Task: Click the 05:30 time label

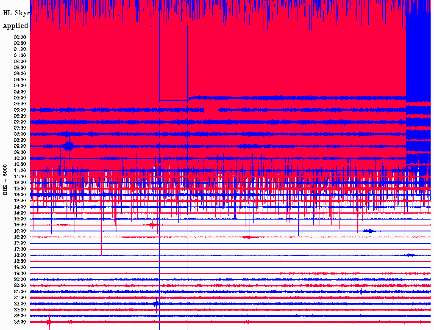Action: pos(20,104)
